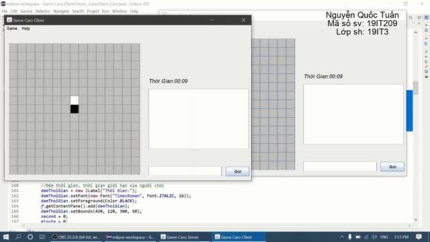Click 'Thời Gian:00:09' label in Server window
The width and height of the screenshot is (430, 242).
pyautogui.click(x=323, y=77)
